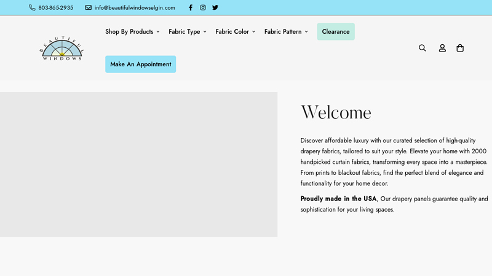Click the Beautiful Windows logo
492x276 pixels.
click(62, 48)
